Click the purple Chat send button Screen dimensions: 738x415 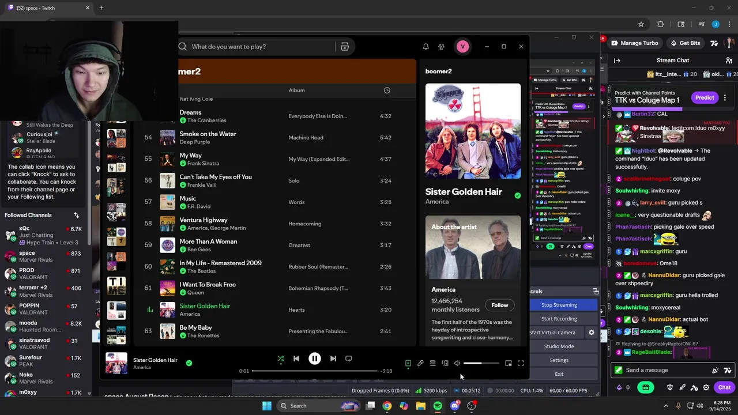click(724, 387)
